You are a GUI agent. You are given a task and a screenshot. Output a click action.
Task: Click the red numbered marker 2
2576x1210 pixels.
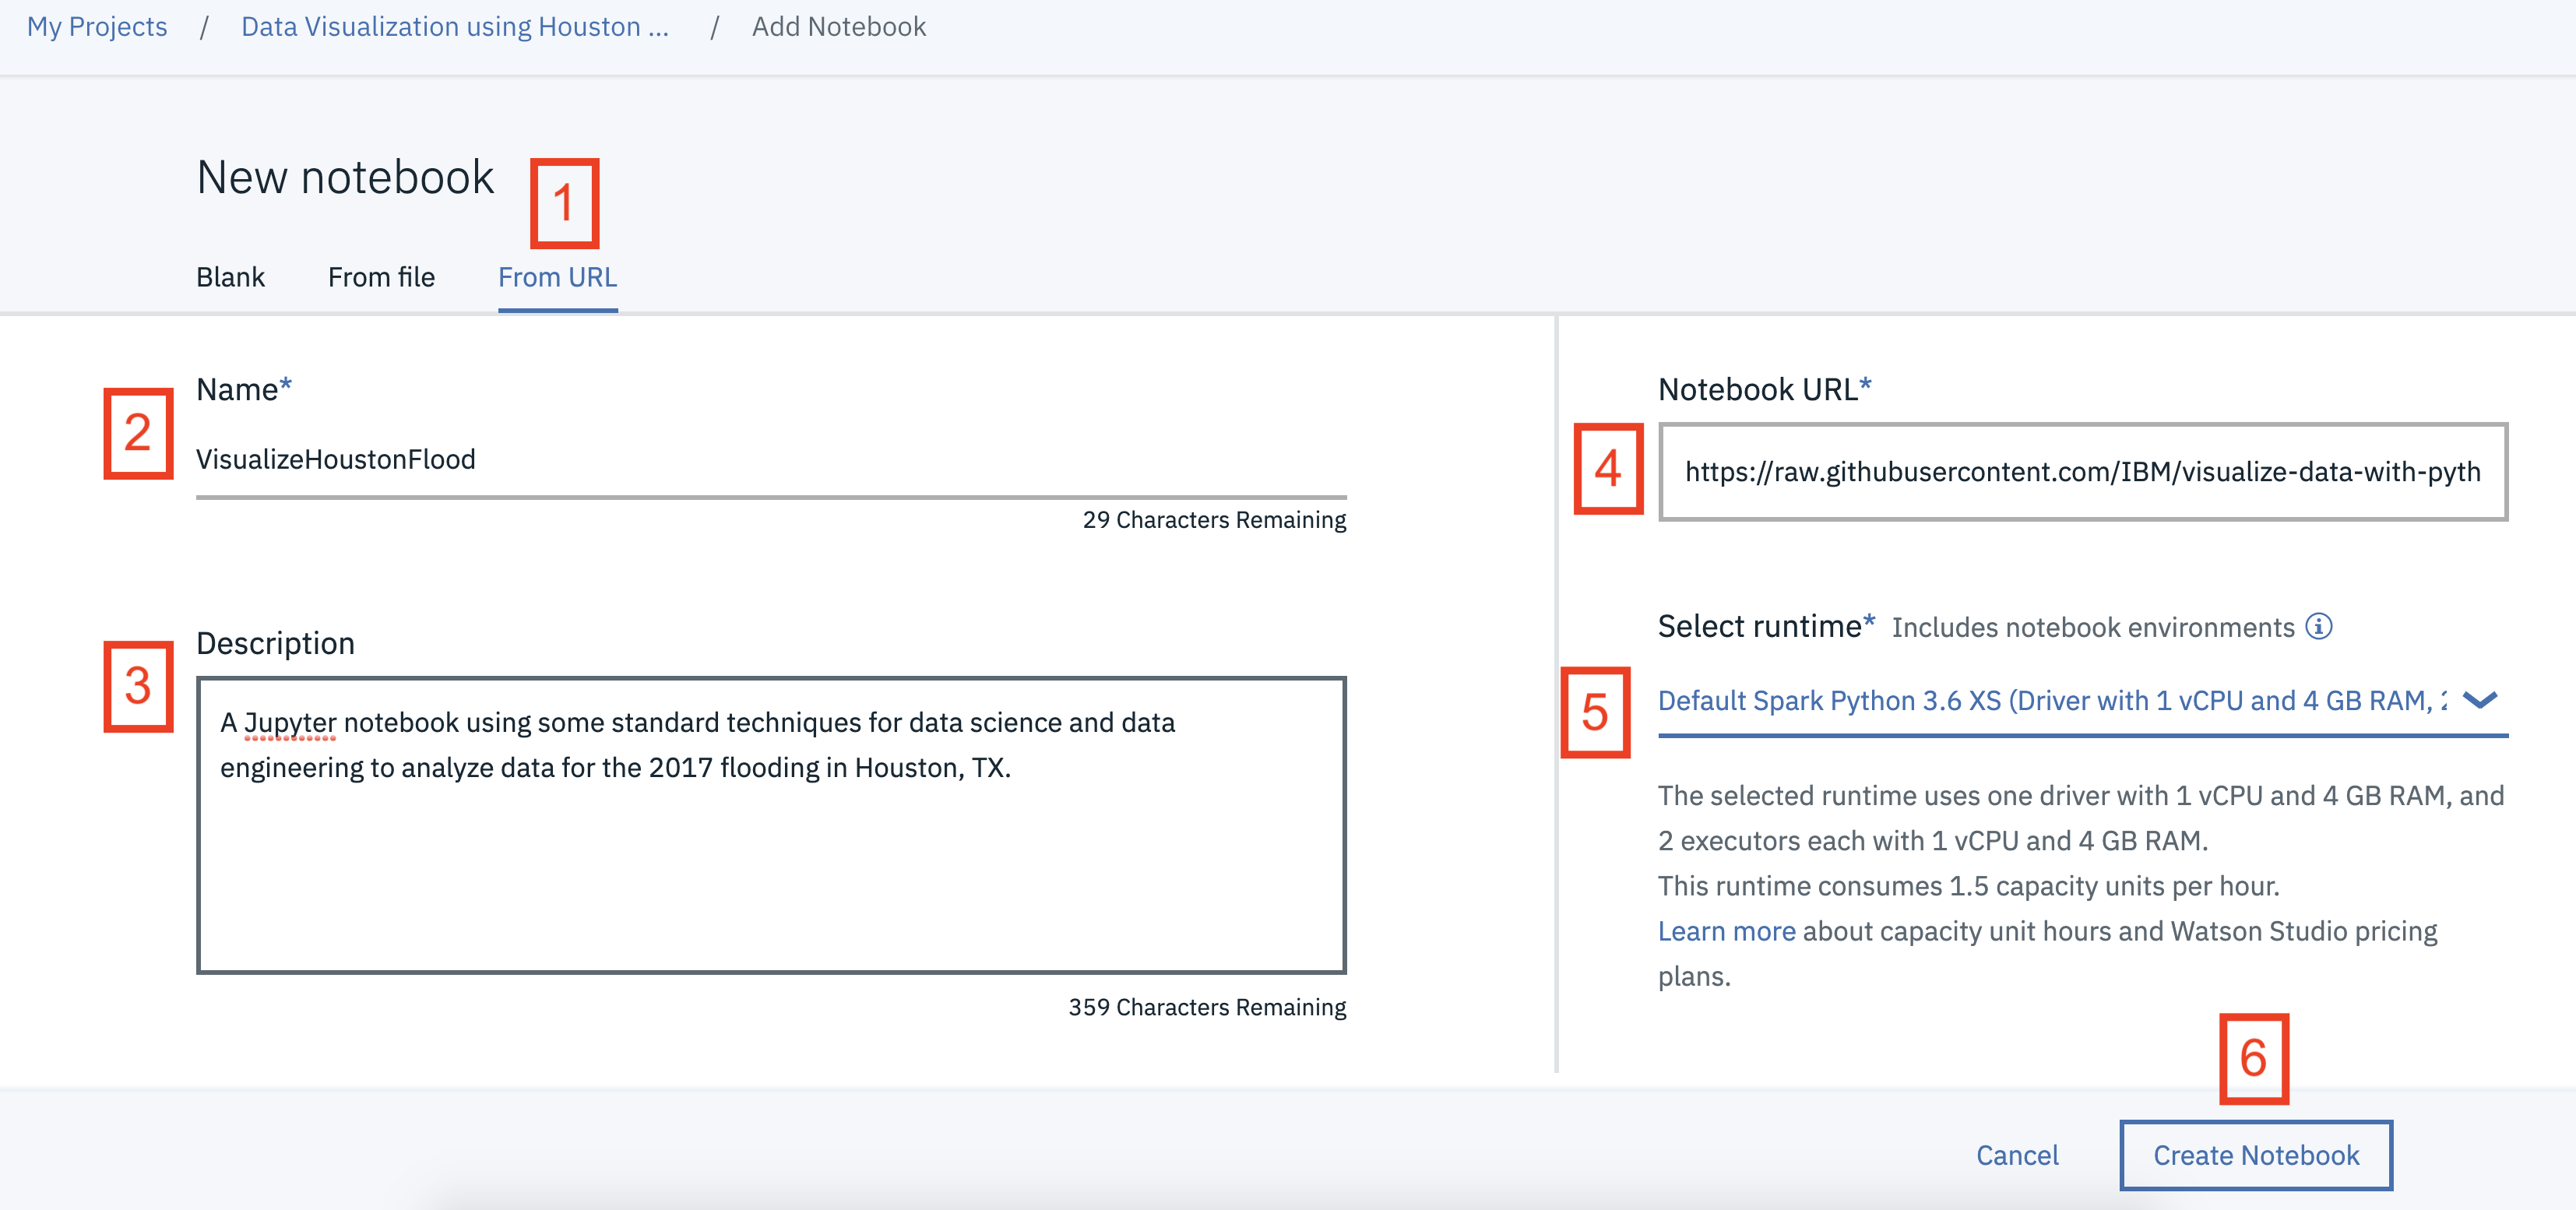[138, 433]
